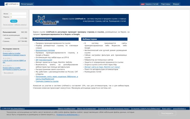The width and height of the screenshot is (190, 119).
Task: Click the linkfeed.ru banner image
Action: tap(80, 20)
